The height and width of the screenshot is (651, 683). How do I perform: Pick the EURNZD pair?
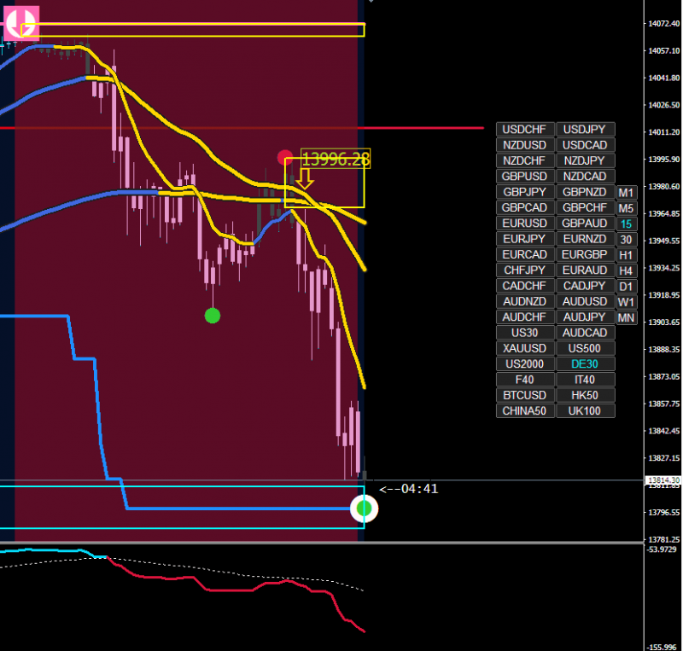585,239
